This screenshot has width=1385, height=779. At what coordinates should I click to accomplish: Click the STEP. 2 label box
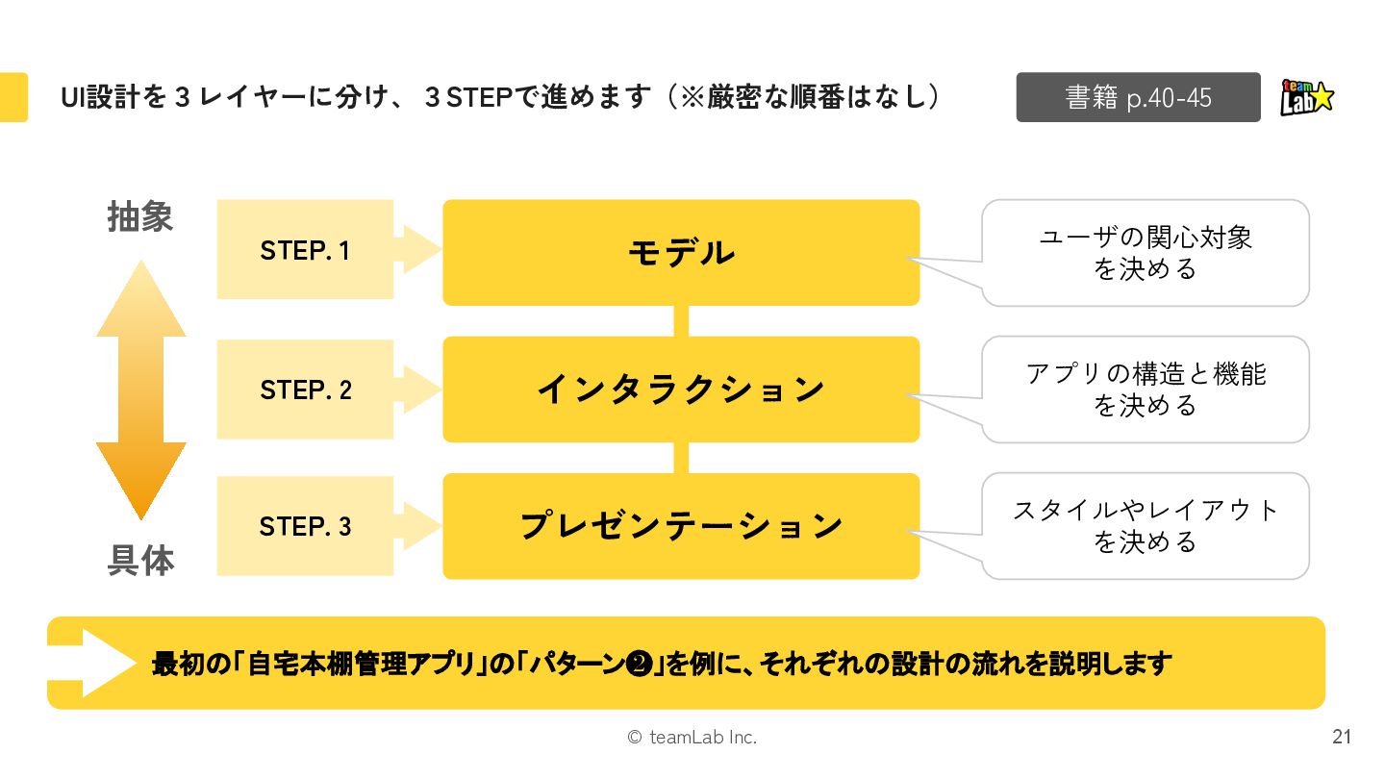tap(305, 389)
